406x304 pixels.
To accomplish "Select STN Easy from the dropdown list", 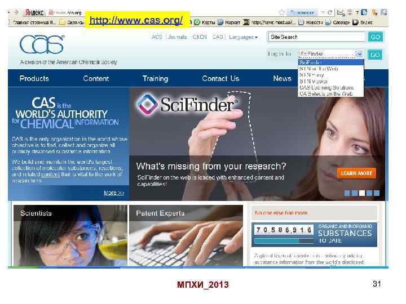I will 330,75.
